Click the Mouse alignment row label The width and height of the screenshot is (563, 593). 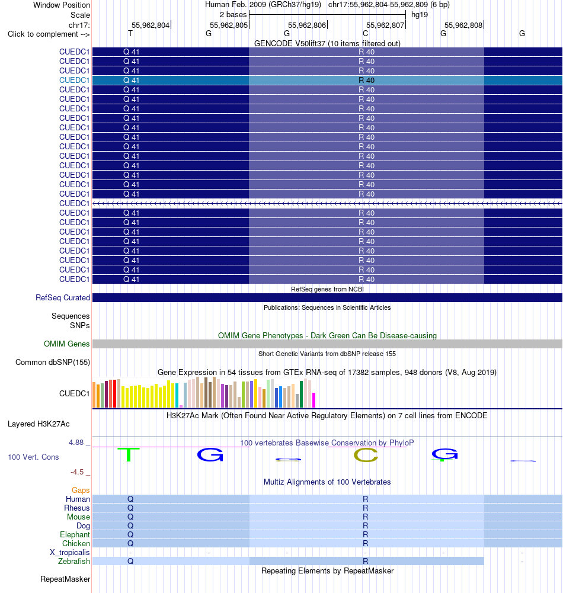[78, 517]
